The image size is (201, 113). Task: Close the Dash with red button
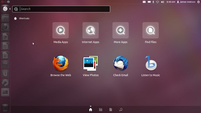(2, 2)
